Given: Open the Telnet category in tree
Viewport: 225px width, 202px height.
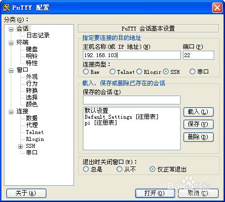Looking at the screenshot, I should pyautogui.click(x=35, y=132).
